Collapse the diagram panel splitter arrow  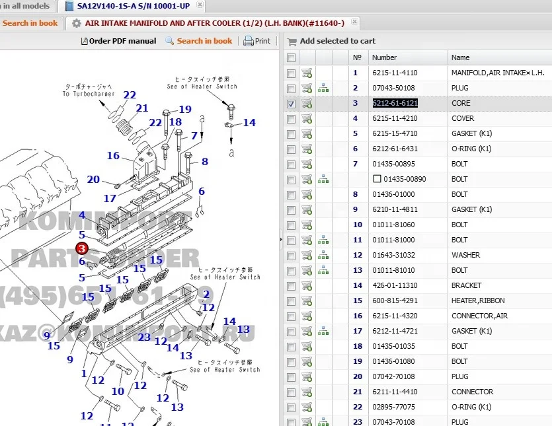coord(281,239)
